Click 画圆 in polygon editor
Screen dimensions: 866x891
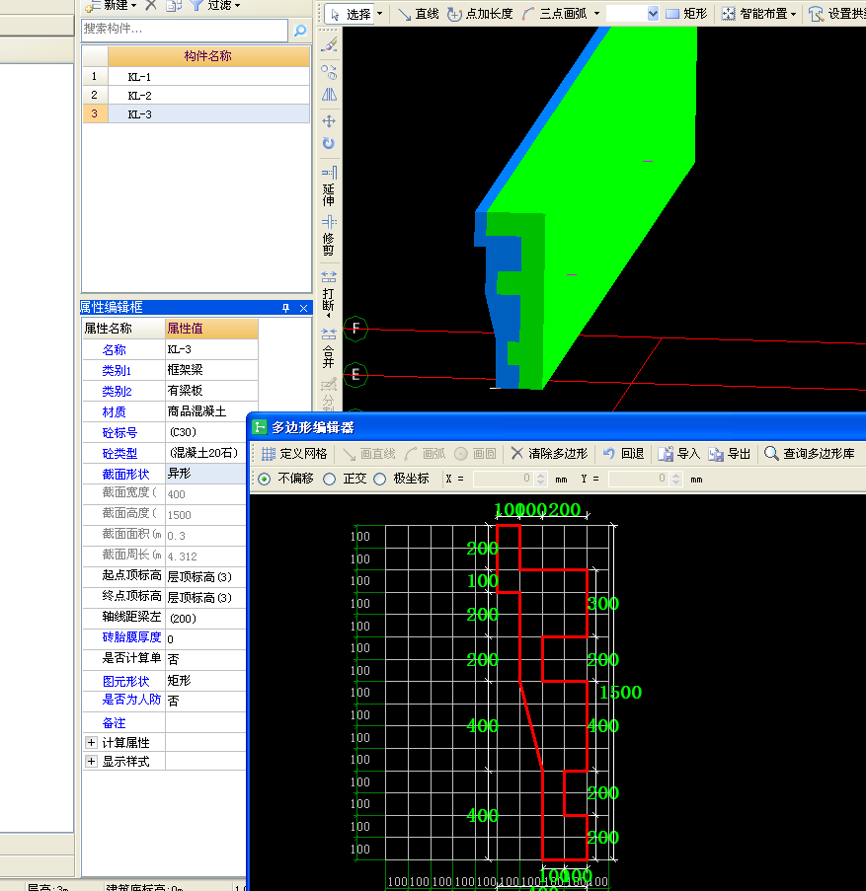coord(475,454)
